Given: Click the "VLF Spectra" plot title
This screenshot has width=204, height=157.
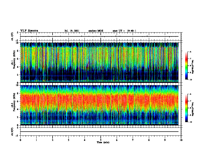Looking at the screenshot, I should [29, 31].
